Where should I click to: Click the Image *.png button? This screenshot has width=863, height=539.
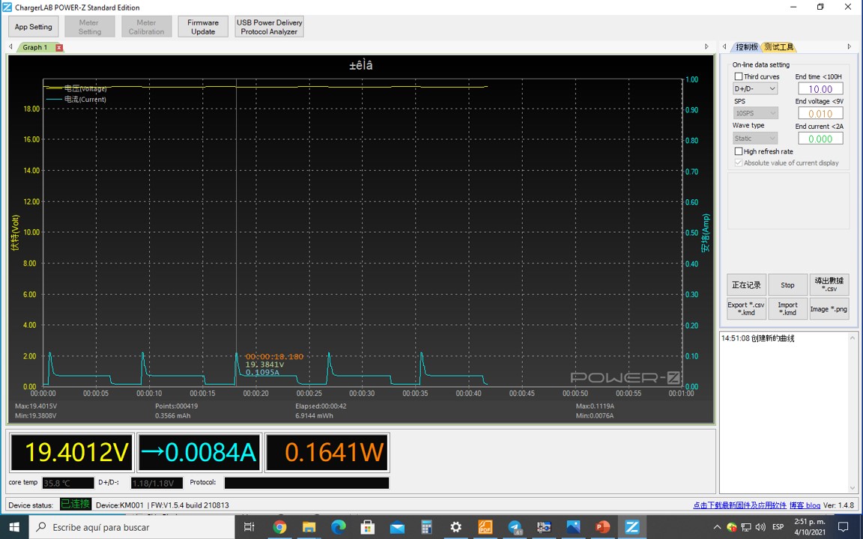click(829, 308)
